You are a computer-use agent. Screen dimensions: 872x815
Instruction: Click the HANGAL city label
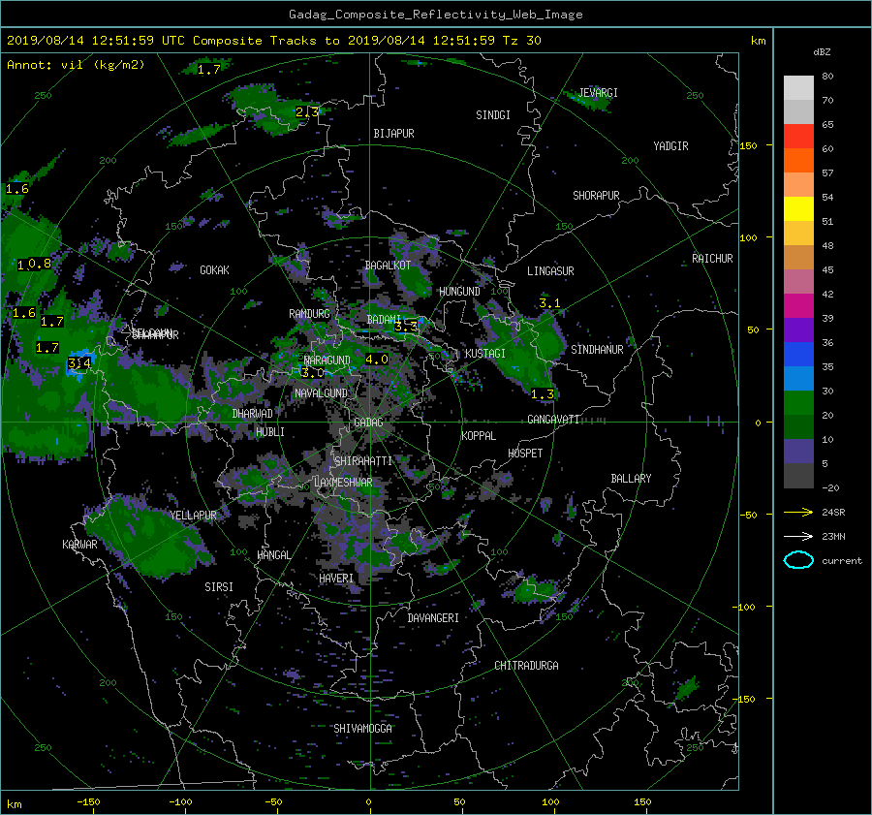coord(273,555)
